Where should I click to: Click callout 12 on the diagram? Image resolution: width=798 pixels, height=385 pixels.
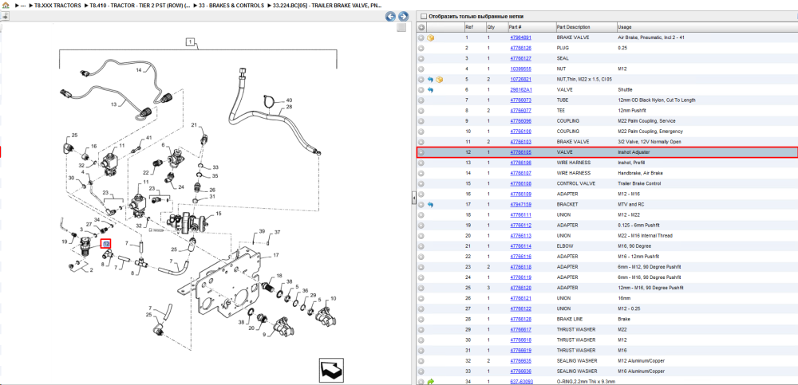coord(106,244)
